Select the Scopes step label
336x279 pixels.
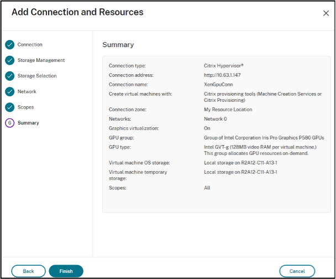(25, 107)
